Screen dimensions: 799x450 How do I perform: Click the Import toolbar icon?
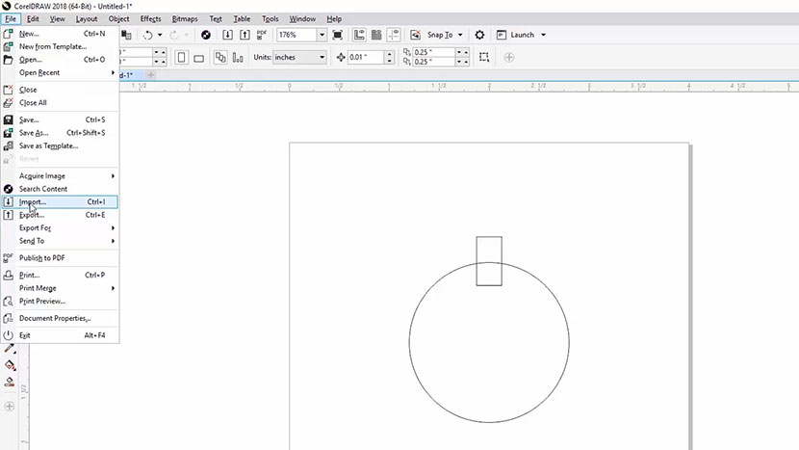[228, 35]
